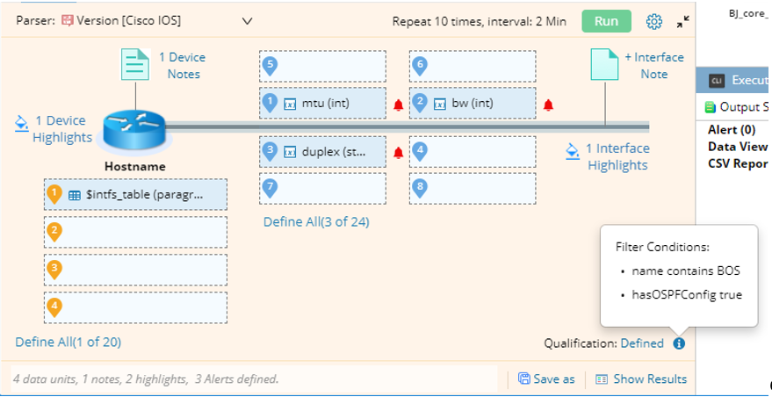Screen dimensions: 772x397
Task: Click the alert bell next to duplex
Action: coord(399,153)
